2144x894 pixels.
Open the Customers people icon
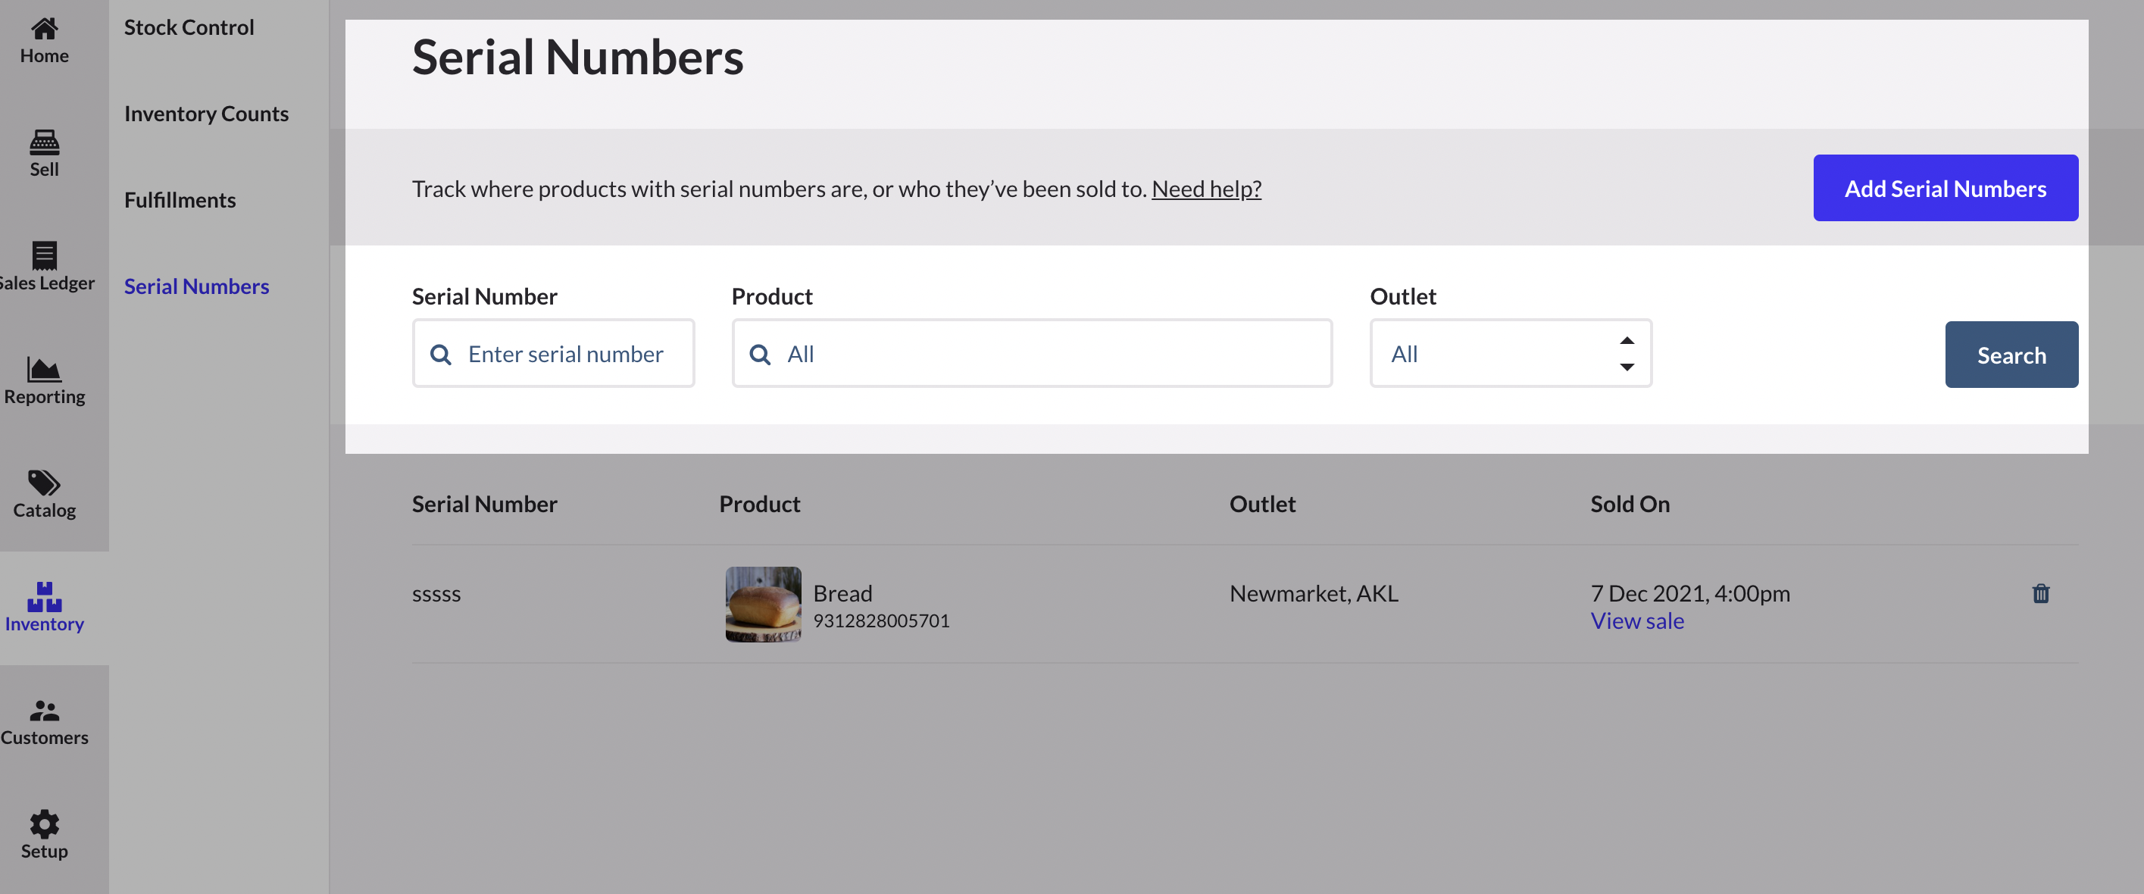click(x=44, y=710)
